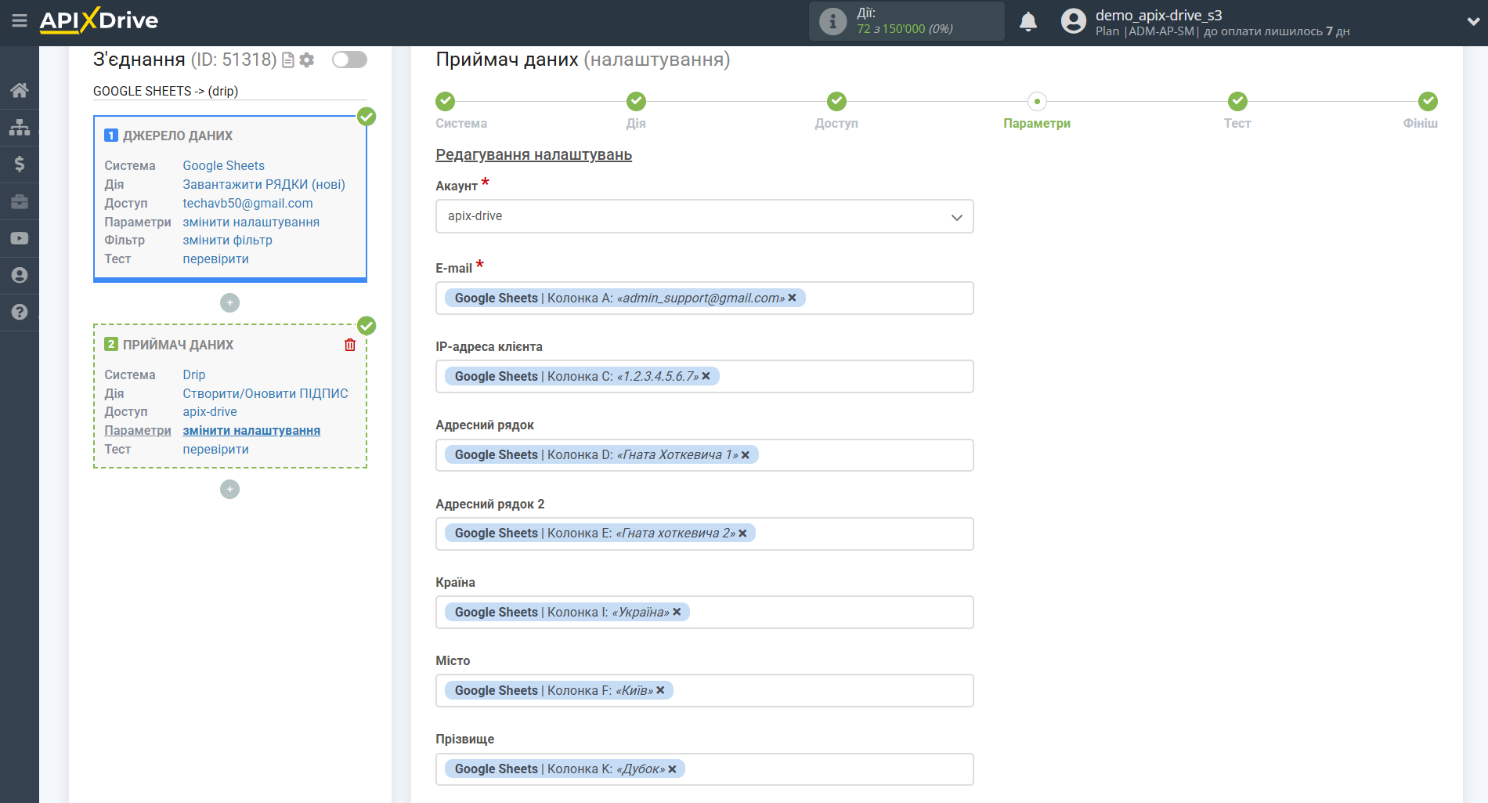
Task: Open the profile sidebar icon
Action: [20, 275]
